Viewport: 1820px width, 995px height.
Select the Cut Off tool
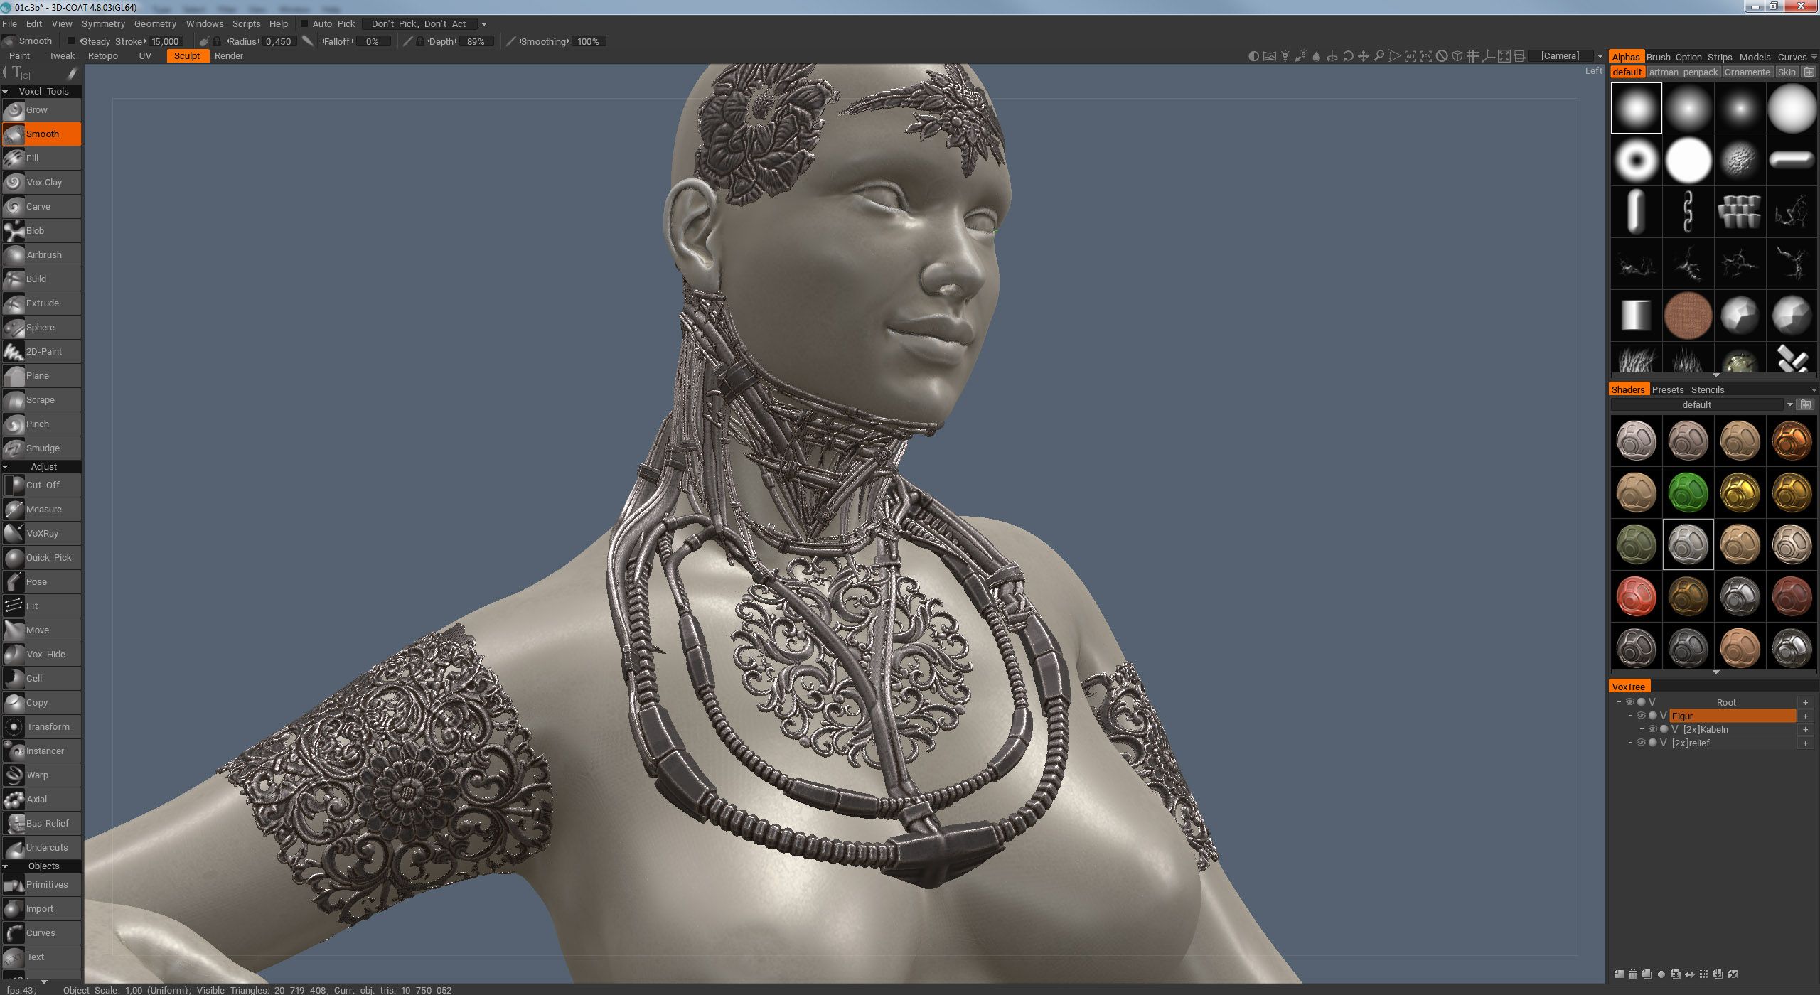click(x=41, y=485)
